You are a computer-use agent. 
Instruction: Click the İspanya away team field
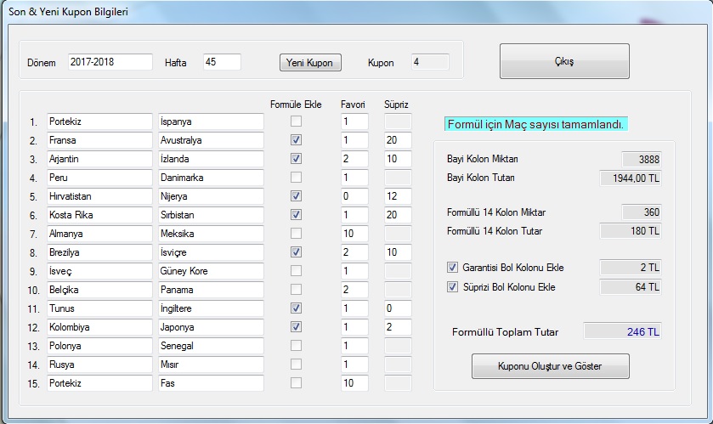pos(211,122)
